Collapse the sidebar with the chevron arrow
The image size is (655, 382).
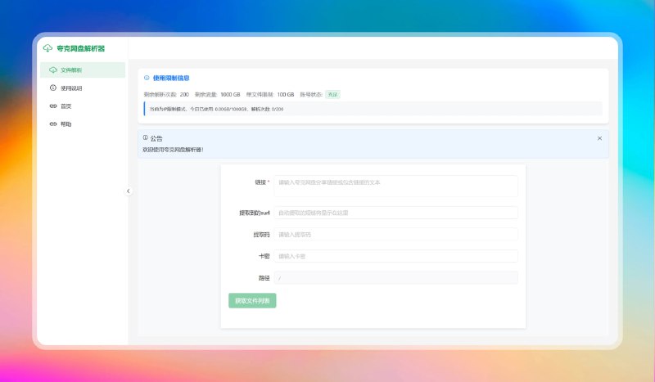(129, 191)
